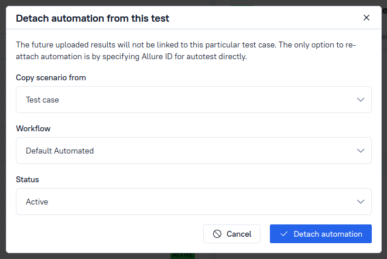387x259 pixels.
Task: Click the Workflow dropdown chevron arrow
Action: (x=361, y=151)
